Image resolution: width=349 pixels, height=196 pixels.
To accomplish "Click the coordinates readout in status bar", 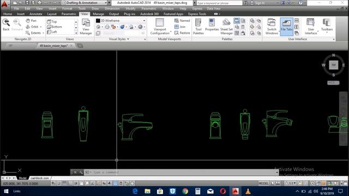I will click(x=21, y=183).
